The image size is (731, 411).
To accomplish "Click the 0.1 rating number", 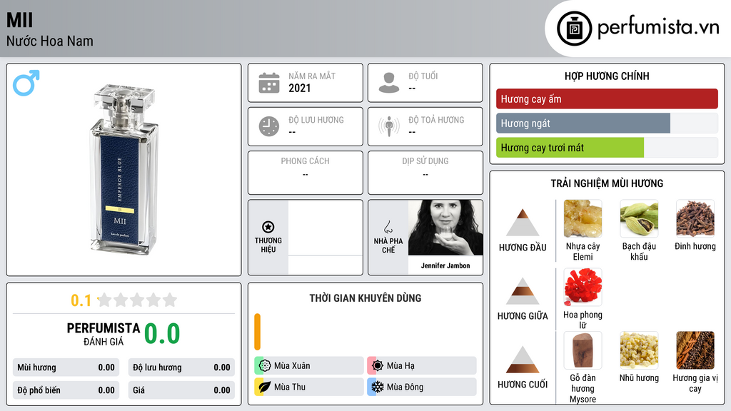I will (x=81, y=300).
